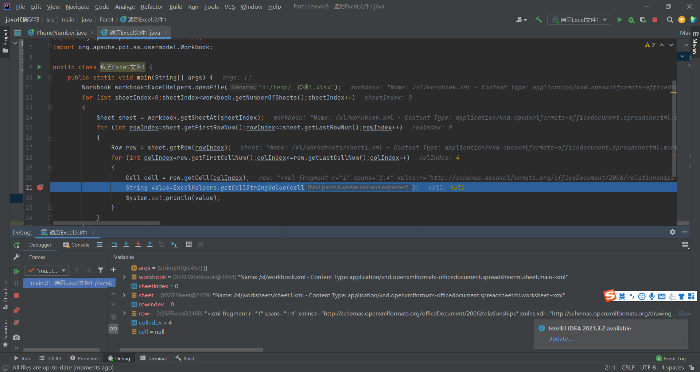Screen dimensions: 700x372
Task: Open Evaluate Expression calculator icon
Action: click(x=189, y=244)
